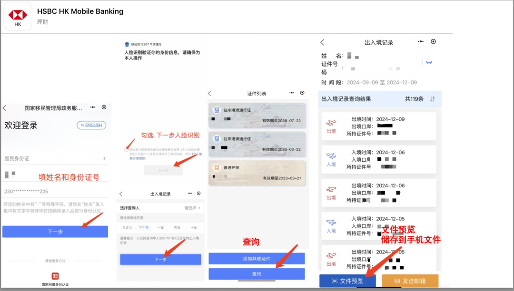Open the more menu on login screen
The width and height of the screenshot is (514, 291).
tap(93, 107)
